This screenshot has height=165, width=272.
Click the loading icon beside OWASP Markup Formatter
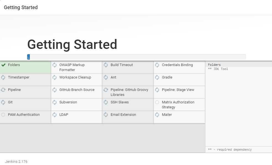pyautogui.click(x=54, y=65)
